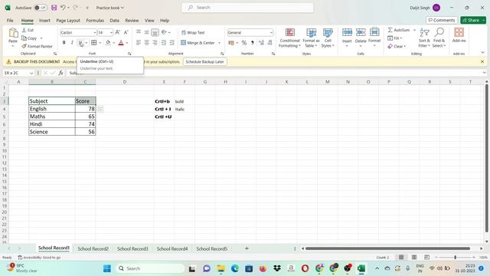
Task: Align text left icon
Action: [x=139, y=43]
